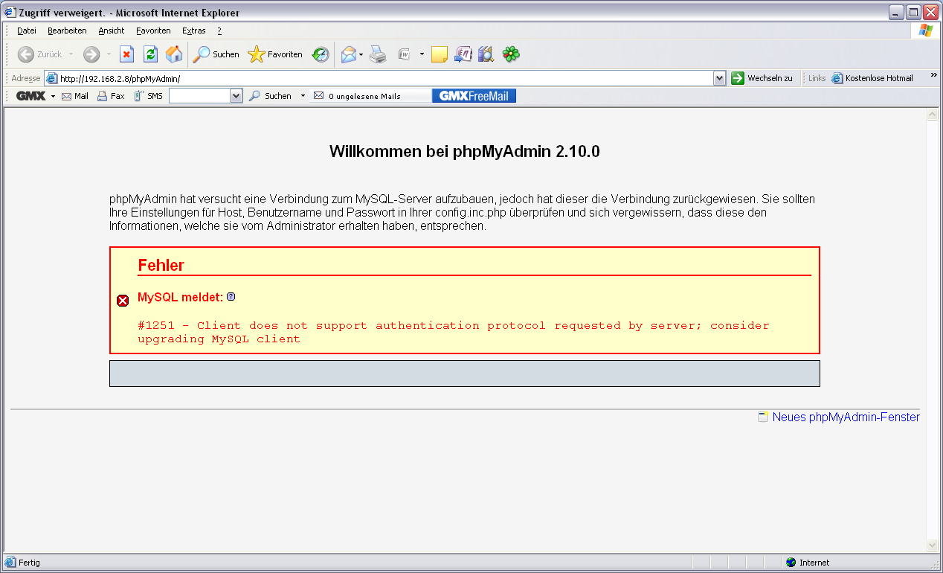Image resolution: width=943 pixels, height=573 pixels.
Task: Click the 0 ungelesene Mails indicator
Action: tap(358, 96)
